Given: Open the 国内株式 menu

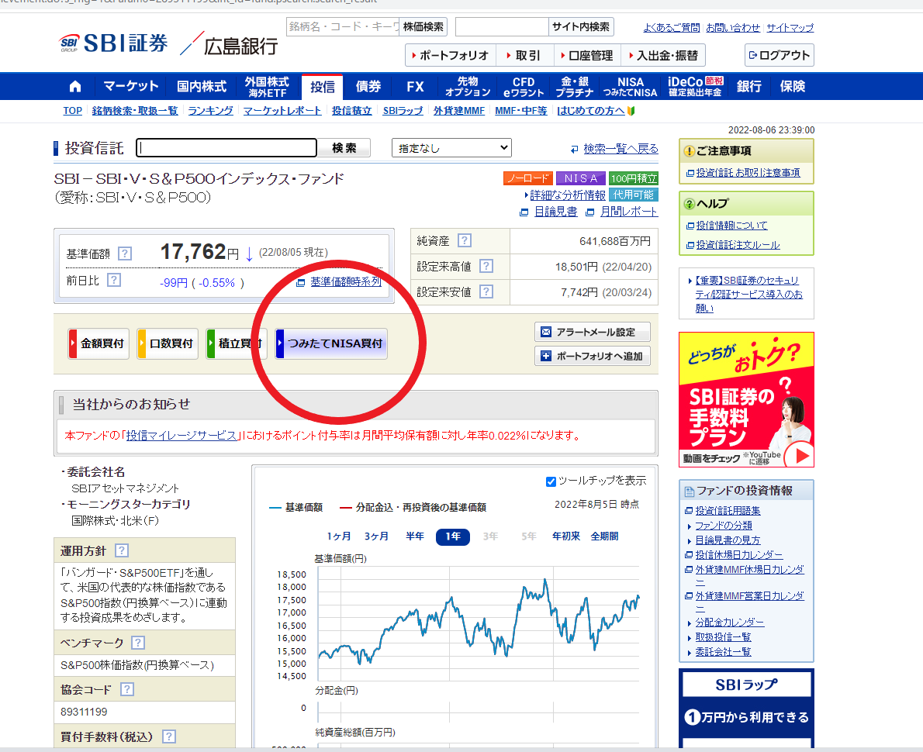Looking at the screenshot, I should click(x=202, y=87).
